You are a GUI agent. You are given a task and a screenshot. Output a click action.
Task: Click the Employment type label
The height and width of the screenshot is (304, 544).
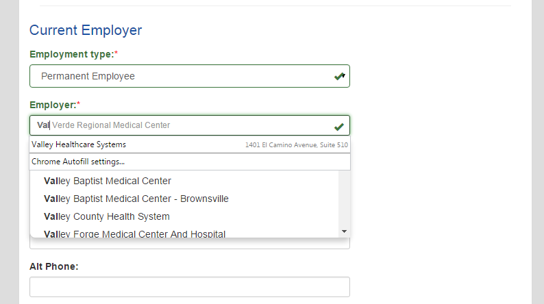tap(73, 54)
